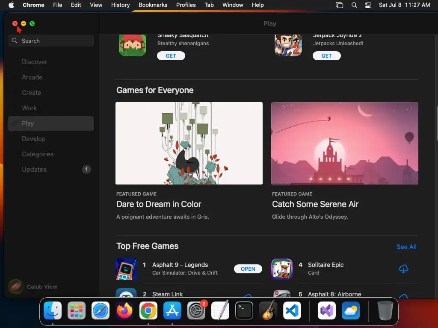The image size is (438, 328).
Task: Launch Safari from the dock
Action: [101, 310]
